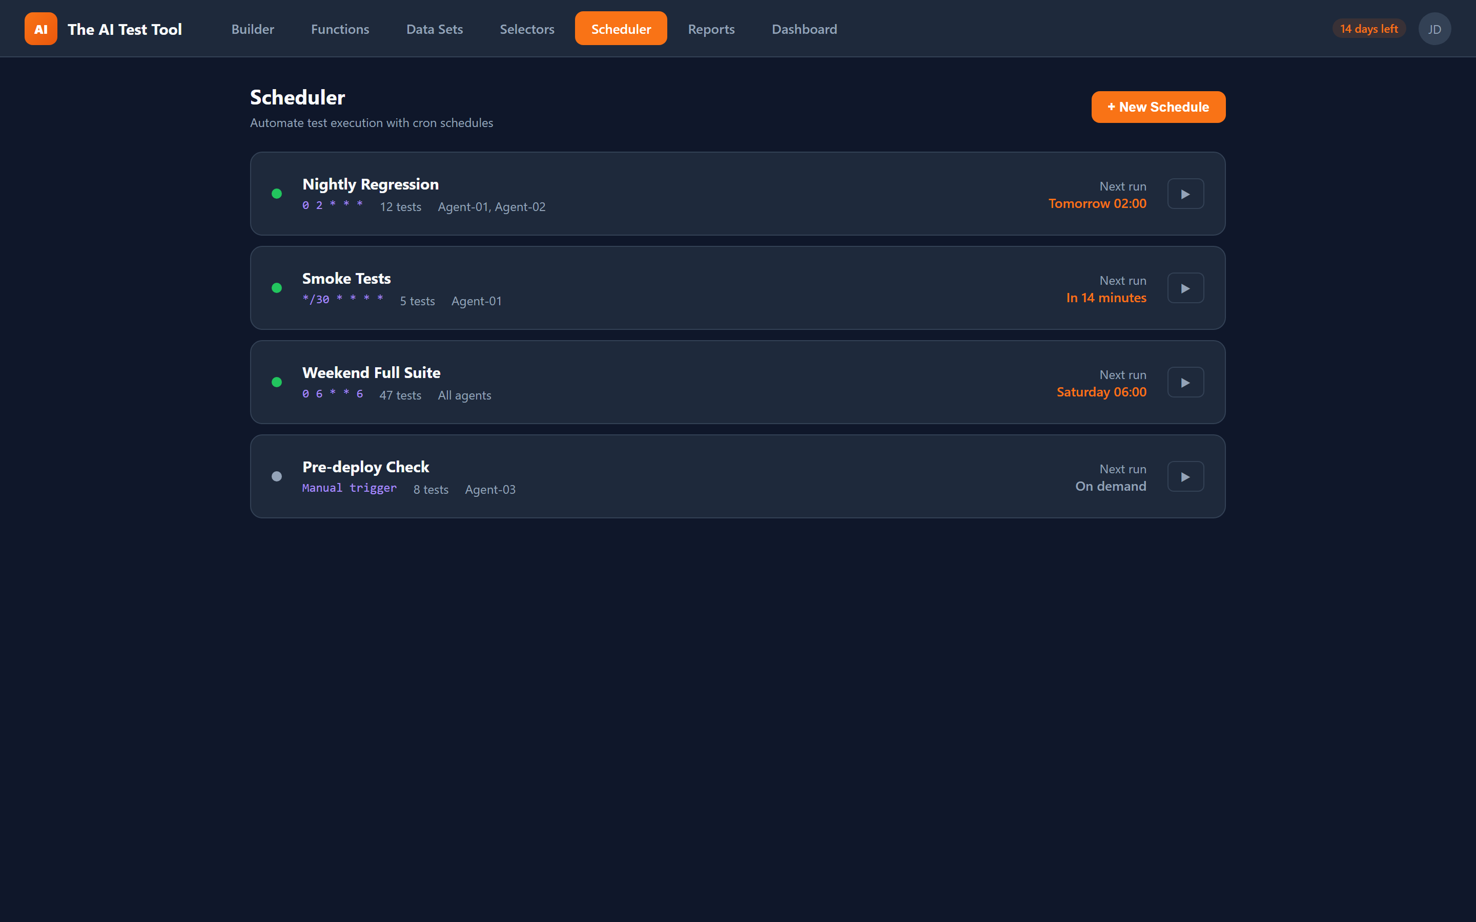Select the Functions navigation tab
The height and width of the screenshot is (922, 1476).
[x=340, y=29]
